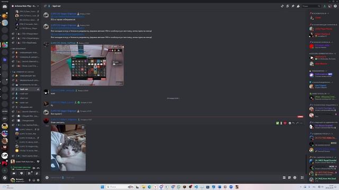Open Arizona Role Play server dropdown menu
The image size is (339, 190).
[x=25, y=6]
